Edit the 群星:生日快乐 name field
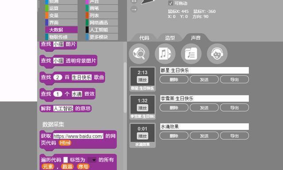This screenshot has height=170, width=283. click(x=204, y=70)
